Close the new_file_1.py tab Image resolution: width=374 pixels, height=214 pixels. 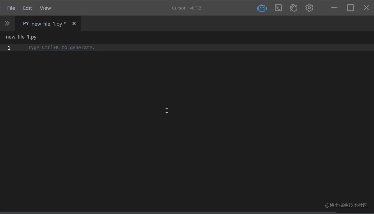click(74, 23)
